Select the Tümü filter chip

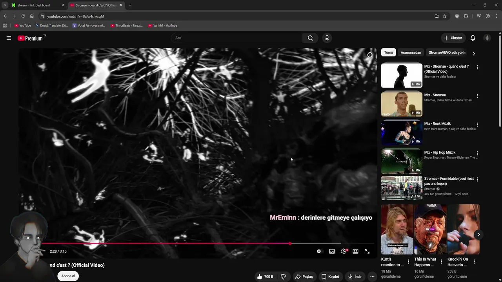point(388,52)
